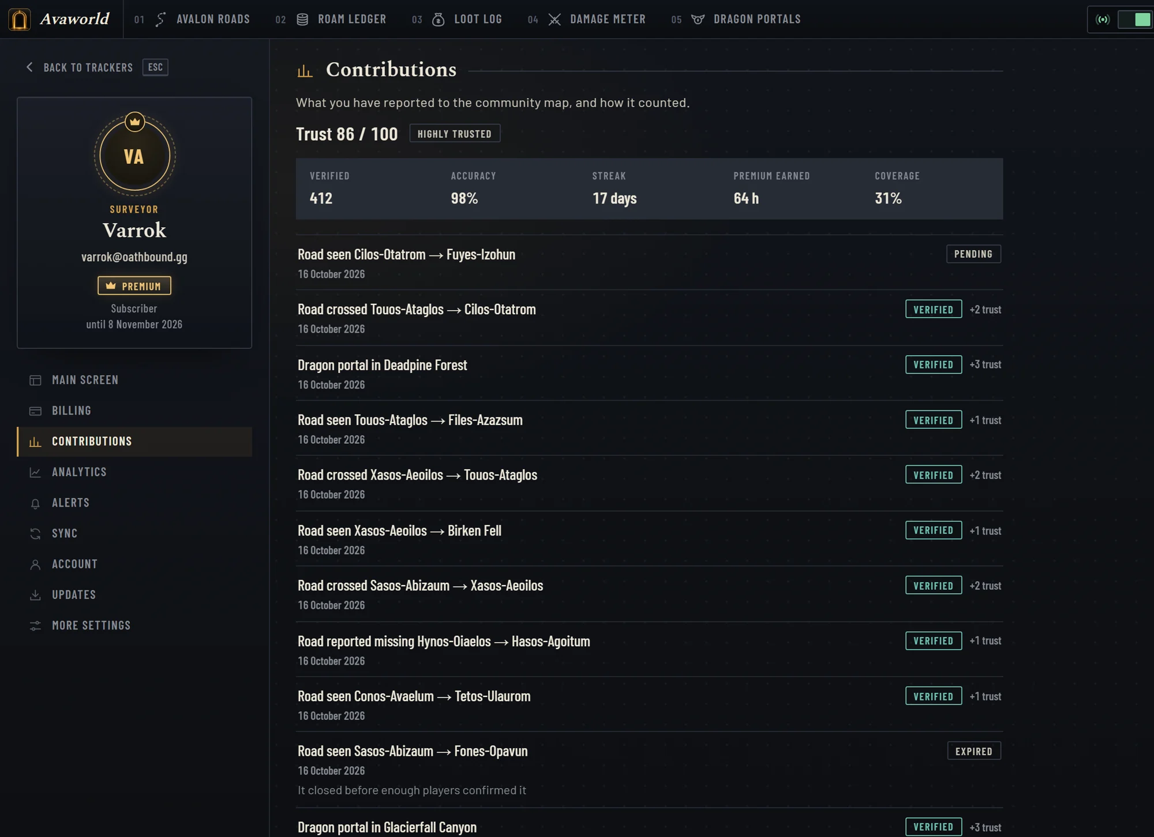
Task: Click the Analytics line chart icon
Action: click(x=35, y=472)
